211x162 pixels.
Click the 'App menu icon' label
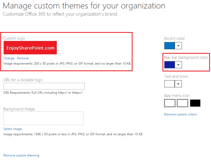coord(177,96)
